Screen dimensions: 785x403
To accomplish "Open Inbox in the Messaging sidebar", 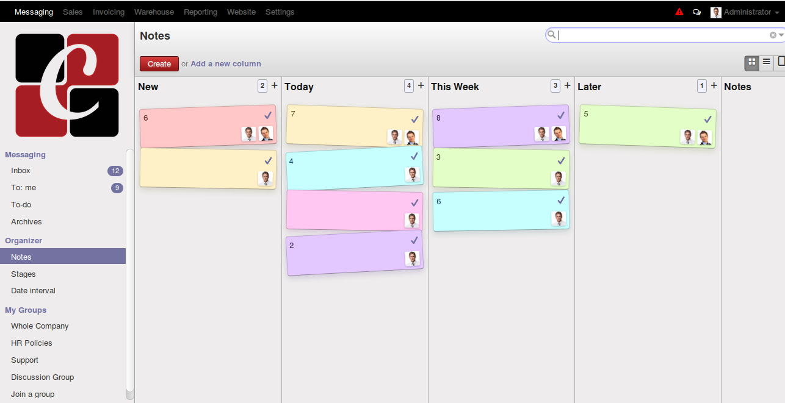I will tap(21, 171).
